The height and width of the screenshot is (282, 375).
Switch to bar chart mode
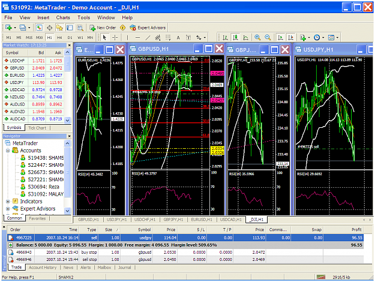tap(225, 38)
